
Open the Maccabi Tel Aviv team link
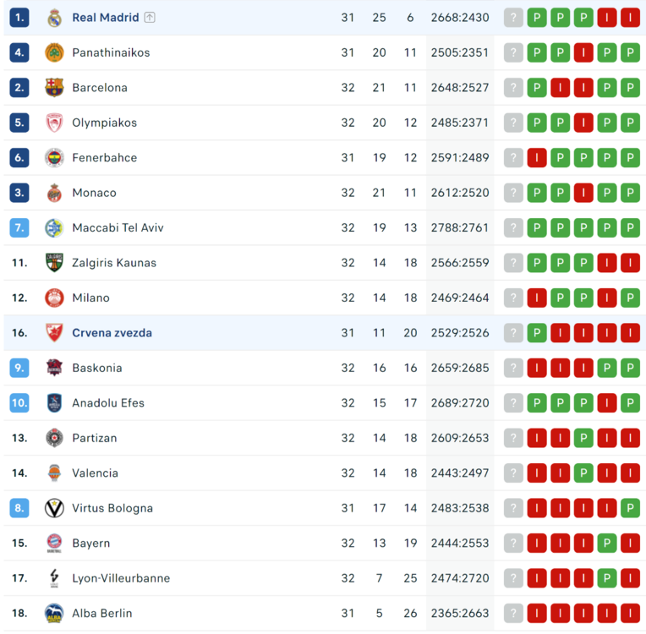pyautogui.click(x=118, y=228)
